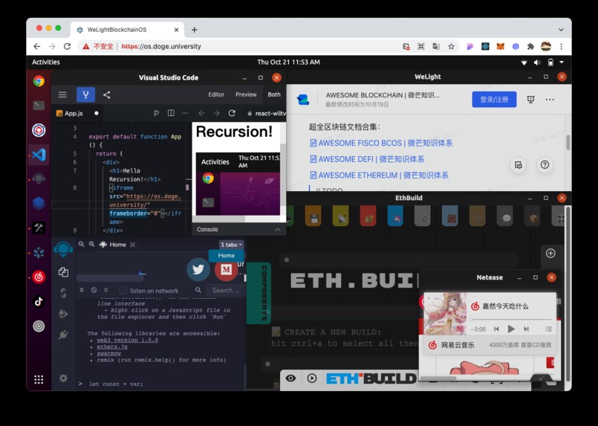Clear the Remix console

tap(94, 290)
